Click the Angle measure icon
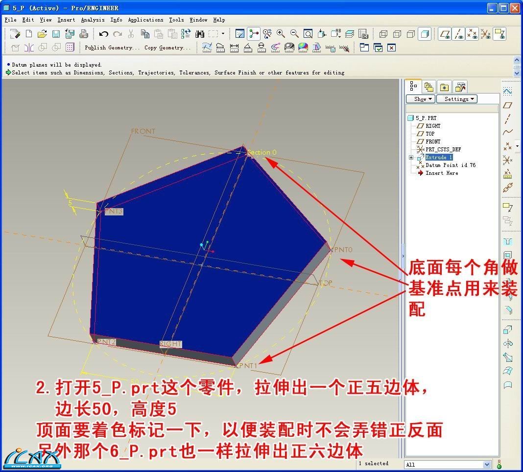Image resolution: width=523 pixels, height=472 pixels. 248,47
